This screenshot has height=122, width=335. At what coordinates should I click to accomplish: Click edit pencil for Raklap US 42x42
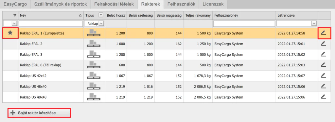click(x=324, y=75)
